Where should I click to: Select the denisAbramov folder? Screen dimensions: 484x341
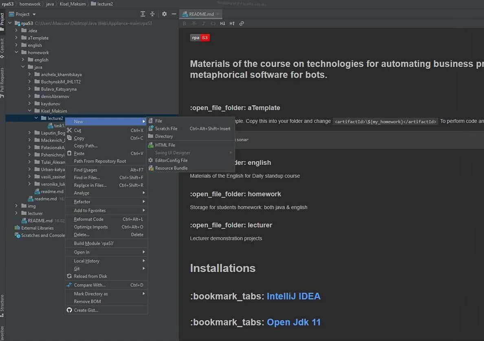click(55, 96)
